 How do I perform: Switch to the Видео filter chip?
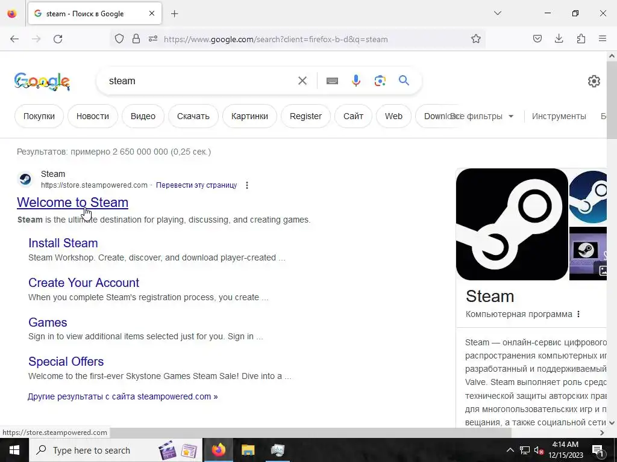click(143, 116)
